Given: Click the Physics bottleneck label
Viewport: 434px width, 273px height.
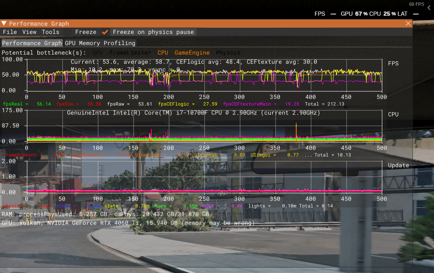Looking at the screenshot, I should click(x=228, y=53).
